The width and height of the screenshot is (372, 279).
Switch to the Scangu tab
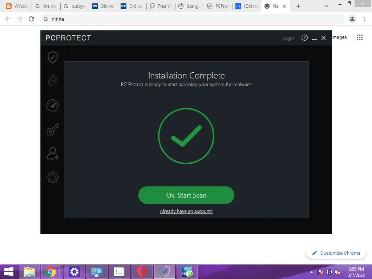(190, 6)
